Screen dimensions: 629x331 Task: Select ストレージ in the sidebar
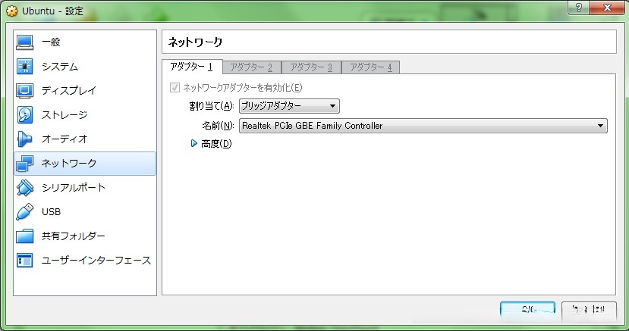click(85, 115)
